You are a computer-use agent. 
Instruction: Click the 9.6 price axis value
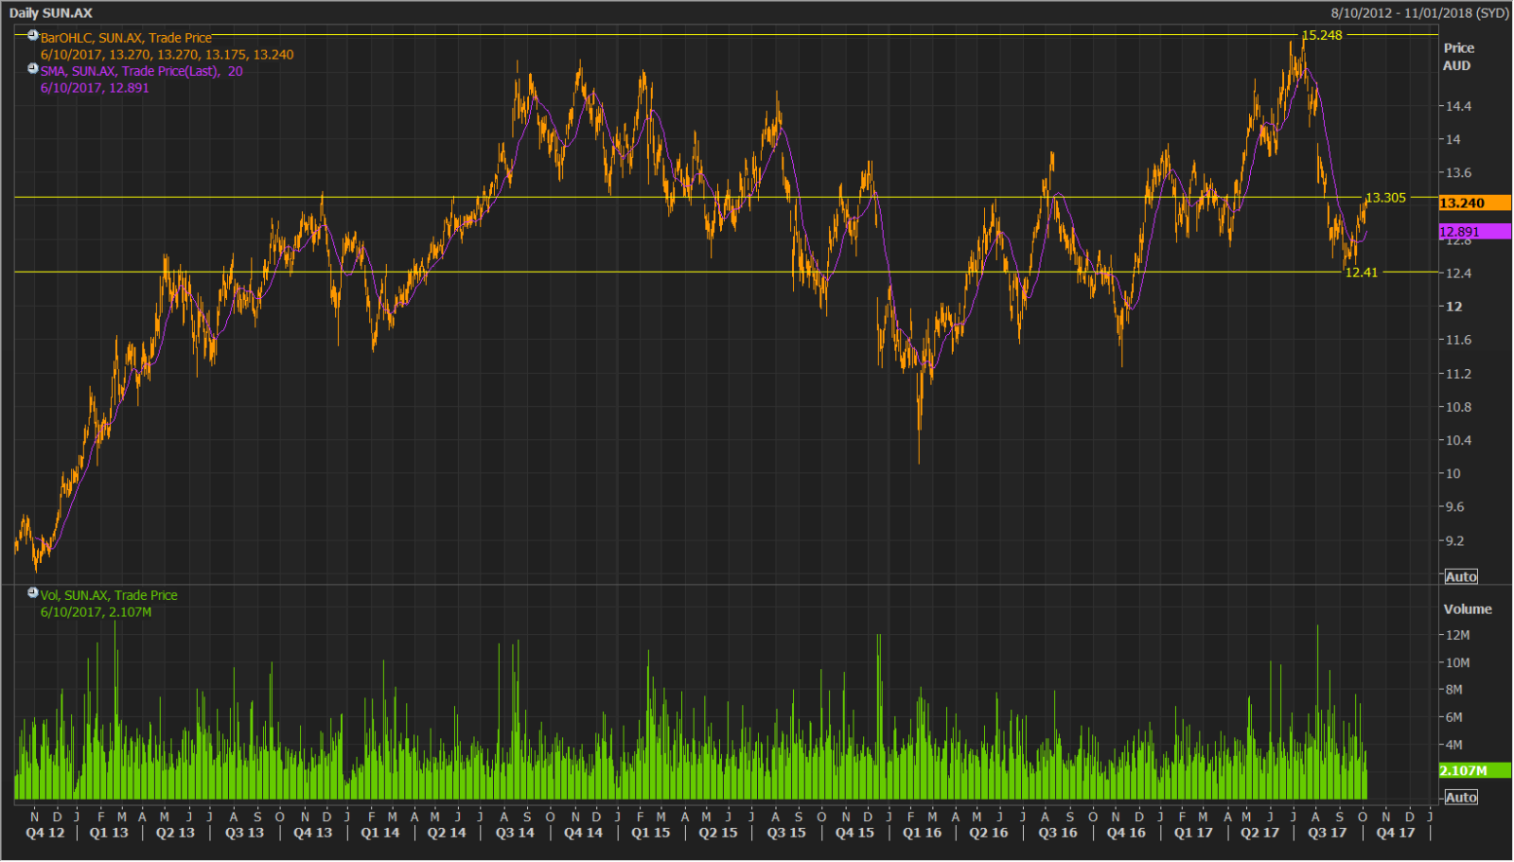[x=1454, y=507]
